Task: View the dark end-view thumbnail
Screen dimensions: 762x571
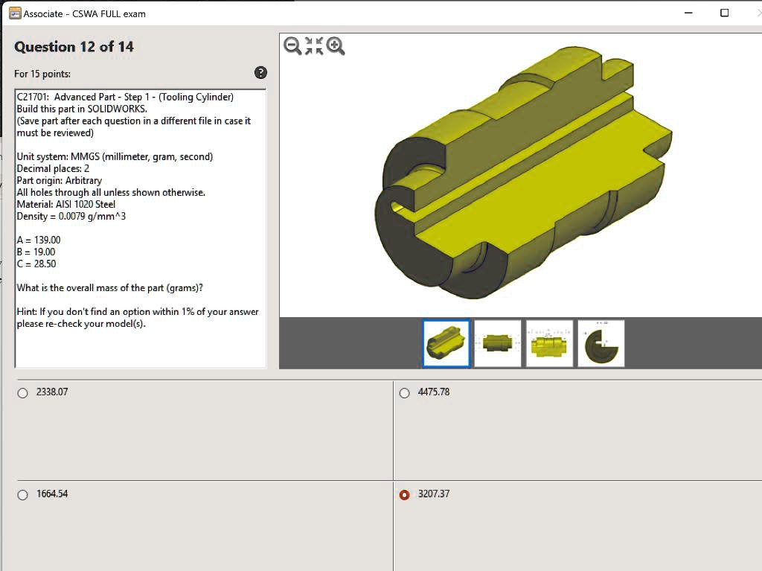Action: click(601, 343)
